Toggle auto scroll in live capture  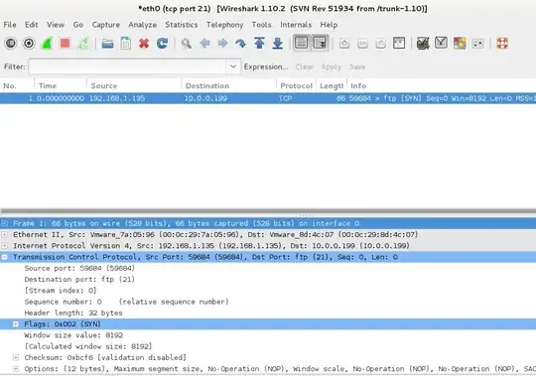pyautogui.click(x=320, y=43)
